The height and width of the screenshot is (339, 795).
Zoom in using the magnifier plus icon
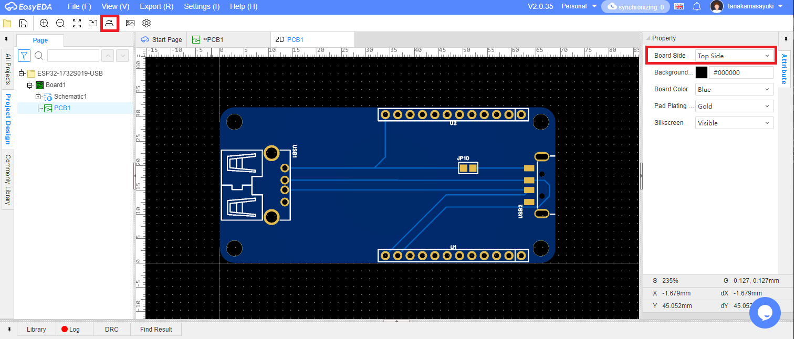(44, 23)
